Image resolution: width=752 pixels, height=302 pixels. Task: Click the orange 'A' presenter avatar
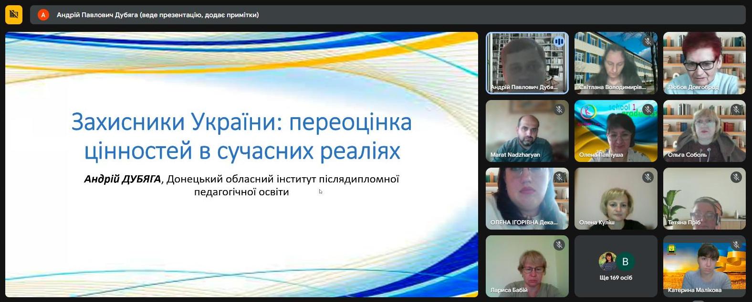pos(43,15)
